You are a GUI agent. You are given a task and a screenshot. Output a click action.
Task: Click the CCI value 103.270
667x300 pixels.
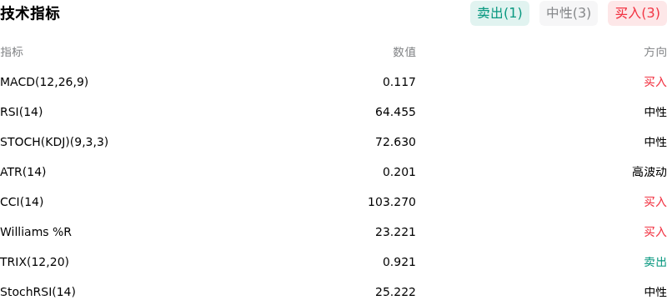[392, 202]
